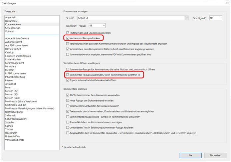Image resolution: width=231 pixels, height=162 pixels.
Task: Open Catalog category
Action: click(x=9, y=53)
